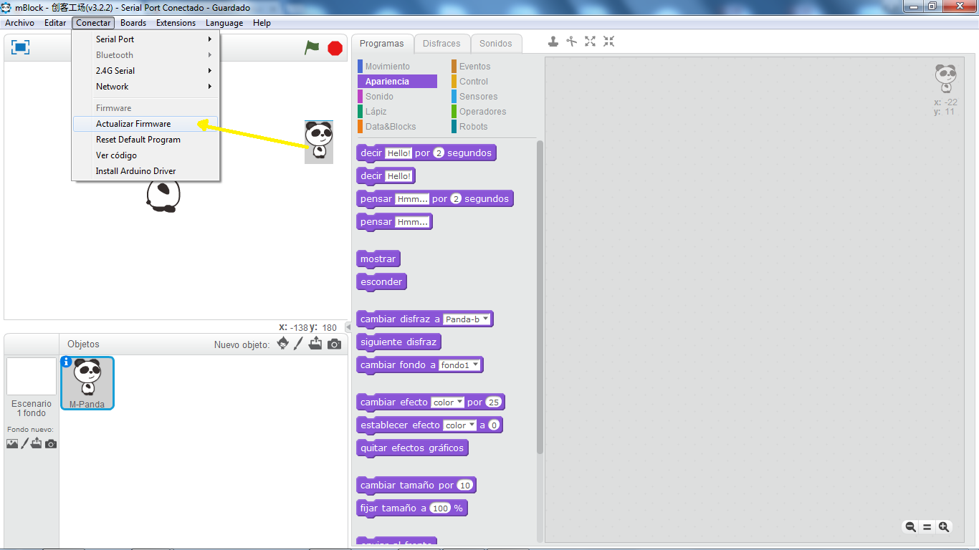Image resolution: width=979 pixels, height=550 pixels.
Task: Expand the Serial Port submenu
Action: 145,39
